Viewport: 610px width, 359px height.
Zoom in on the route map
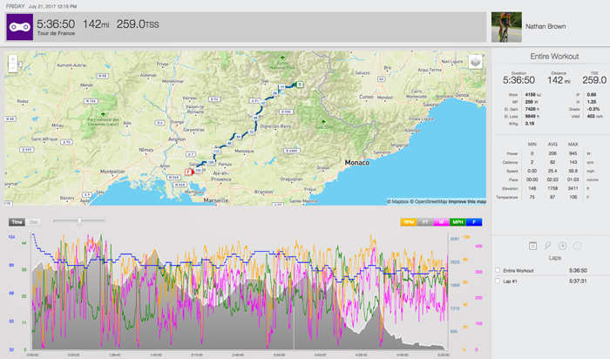tap(13, 59)
